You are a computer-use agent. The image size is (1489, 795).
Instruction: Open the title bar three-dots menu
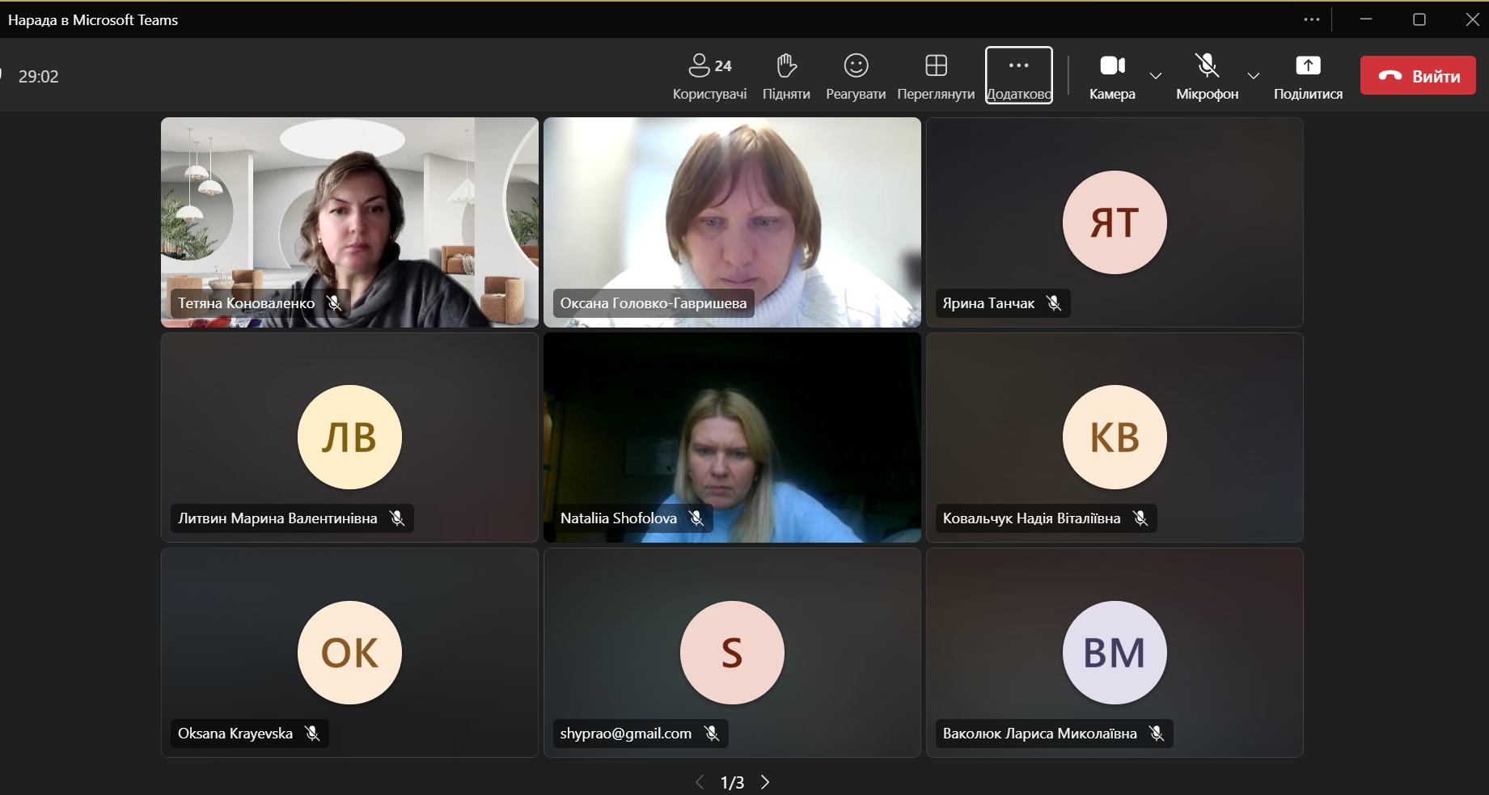point(1312,19)
